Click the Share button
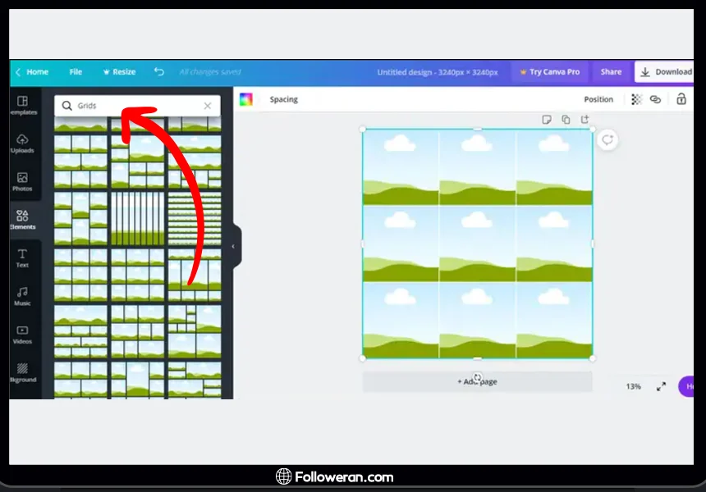The width and height of the screenshot is (706, 492). pyautogui.click(x=611, y=72)
